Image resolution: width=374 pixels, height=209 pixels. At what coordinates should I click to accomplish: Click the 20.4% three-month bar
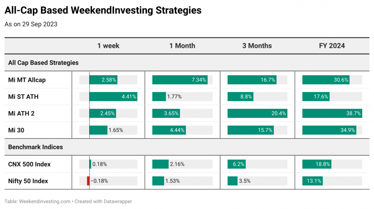point(257,113)
